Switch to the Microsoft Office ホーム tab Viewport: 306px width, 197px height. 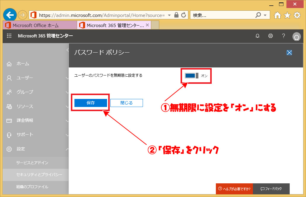[x=40, y=25]
